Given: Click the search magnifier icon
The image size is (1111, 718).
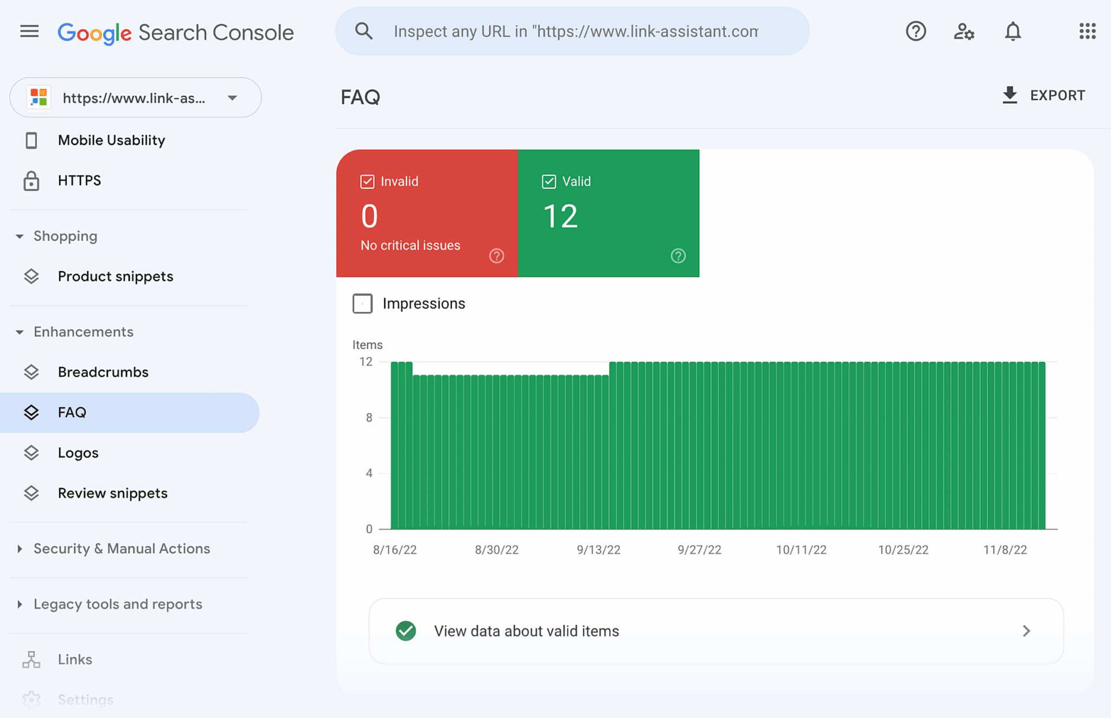Looking at the screenshot, I should (364, 31).
